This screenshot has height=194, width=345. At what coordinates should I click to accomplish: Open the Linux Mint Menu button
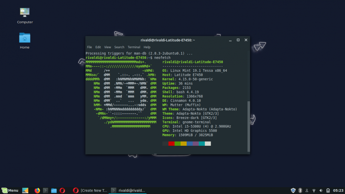pyautogui.click(x=10, y=190)
